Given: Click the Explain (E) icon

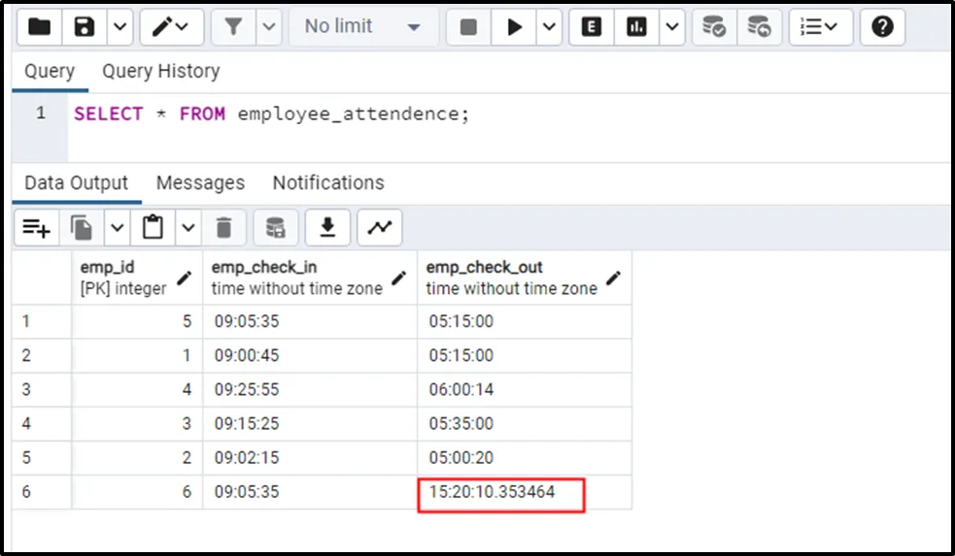Looking at the screenshot, I should coord(591,26).
